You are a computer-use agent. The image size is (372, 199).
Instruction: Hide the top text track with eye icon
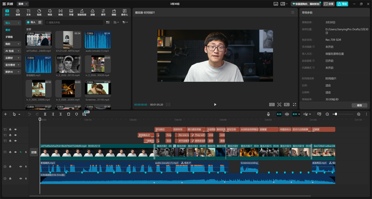point(15,130)
